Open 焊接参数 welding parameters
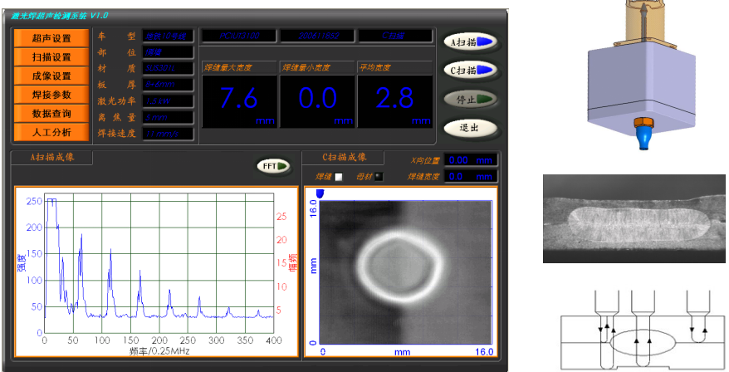This screenshot has height=372, width=729. pyautogui.click(x=51, y=95)
